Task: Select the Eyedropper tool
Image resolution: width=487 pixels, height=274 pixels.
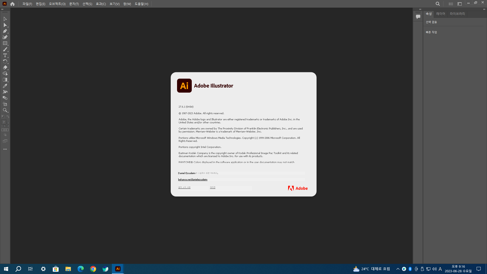Action: point(5,86)
